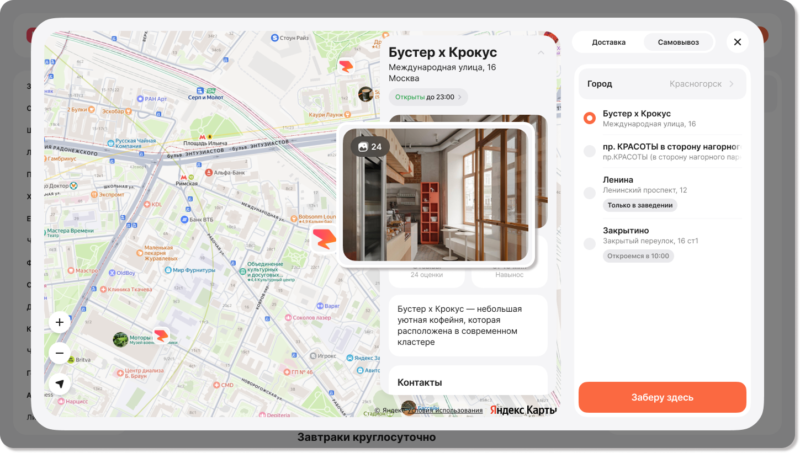This screenshot has width=800, height=453.
Task: Click the РАН Арт map marker
Action: [x=140, y=99]
